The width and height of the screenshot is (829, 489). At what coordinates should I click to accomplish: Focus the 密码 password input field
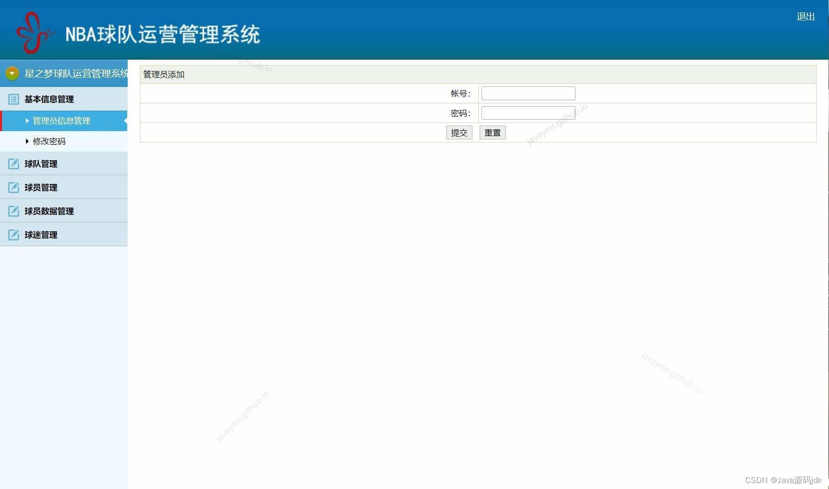[528, 113]
